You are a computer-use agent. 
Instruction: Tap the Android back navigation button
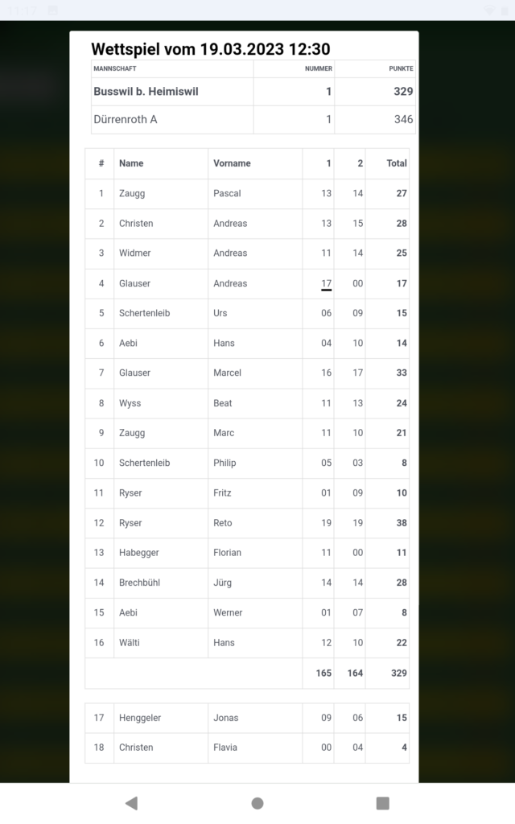[x=131, y=803]
